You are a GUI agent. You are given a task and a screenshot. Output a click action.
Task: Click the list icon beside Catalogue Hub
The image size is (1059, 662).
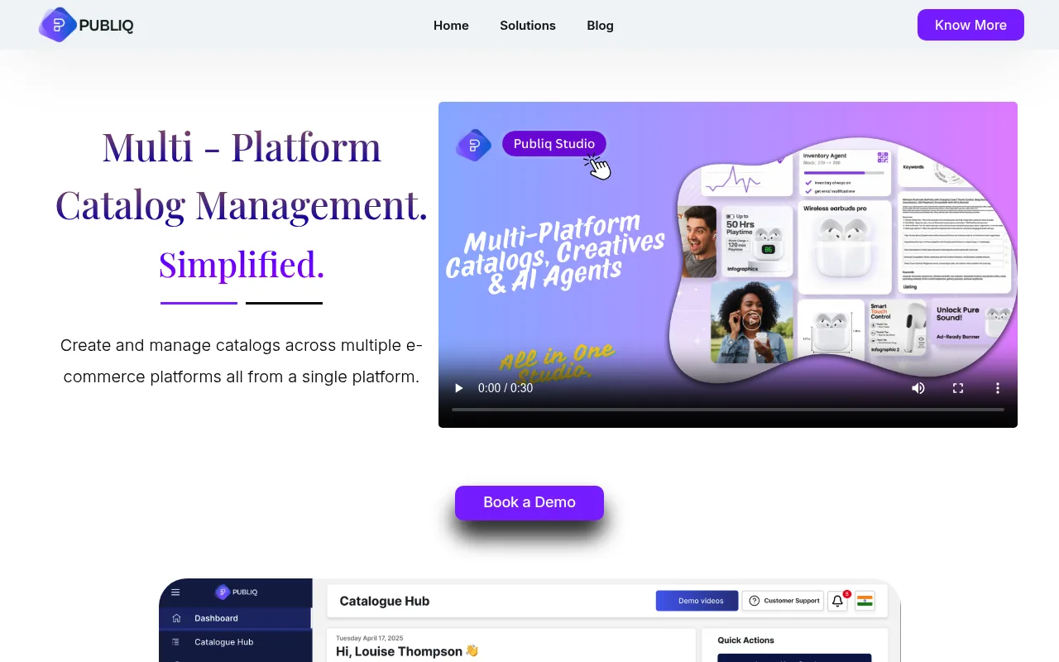[175, 642]
